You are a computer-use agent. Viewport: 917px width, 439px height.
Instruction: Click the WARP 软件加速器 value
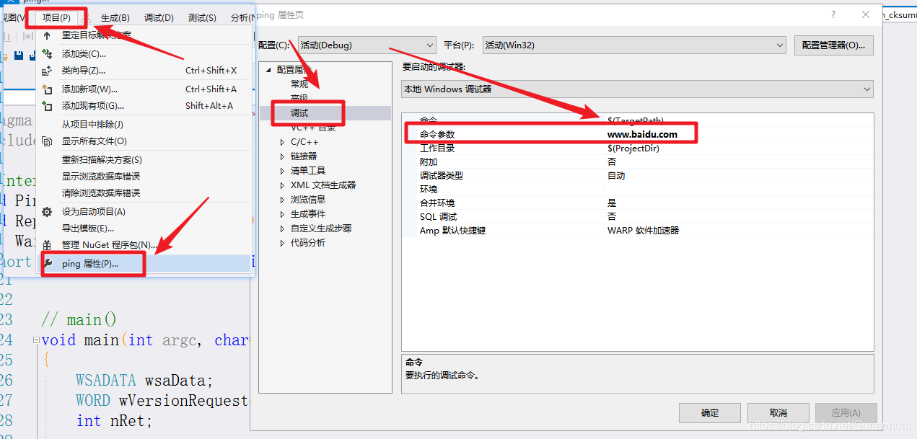tap(643, 231)
